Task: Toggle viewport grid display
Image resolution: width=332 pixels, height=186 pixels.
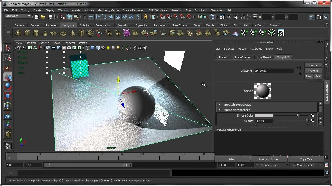Action: [x=48, y=48]
